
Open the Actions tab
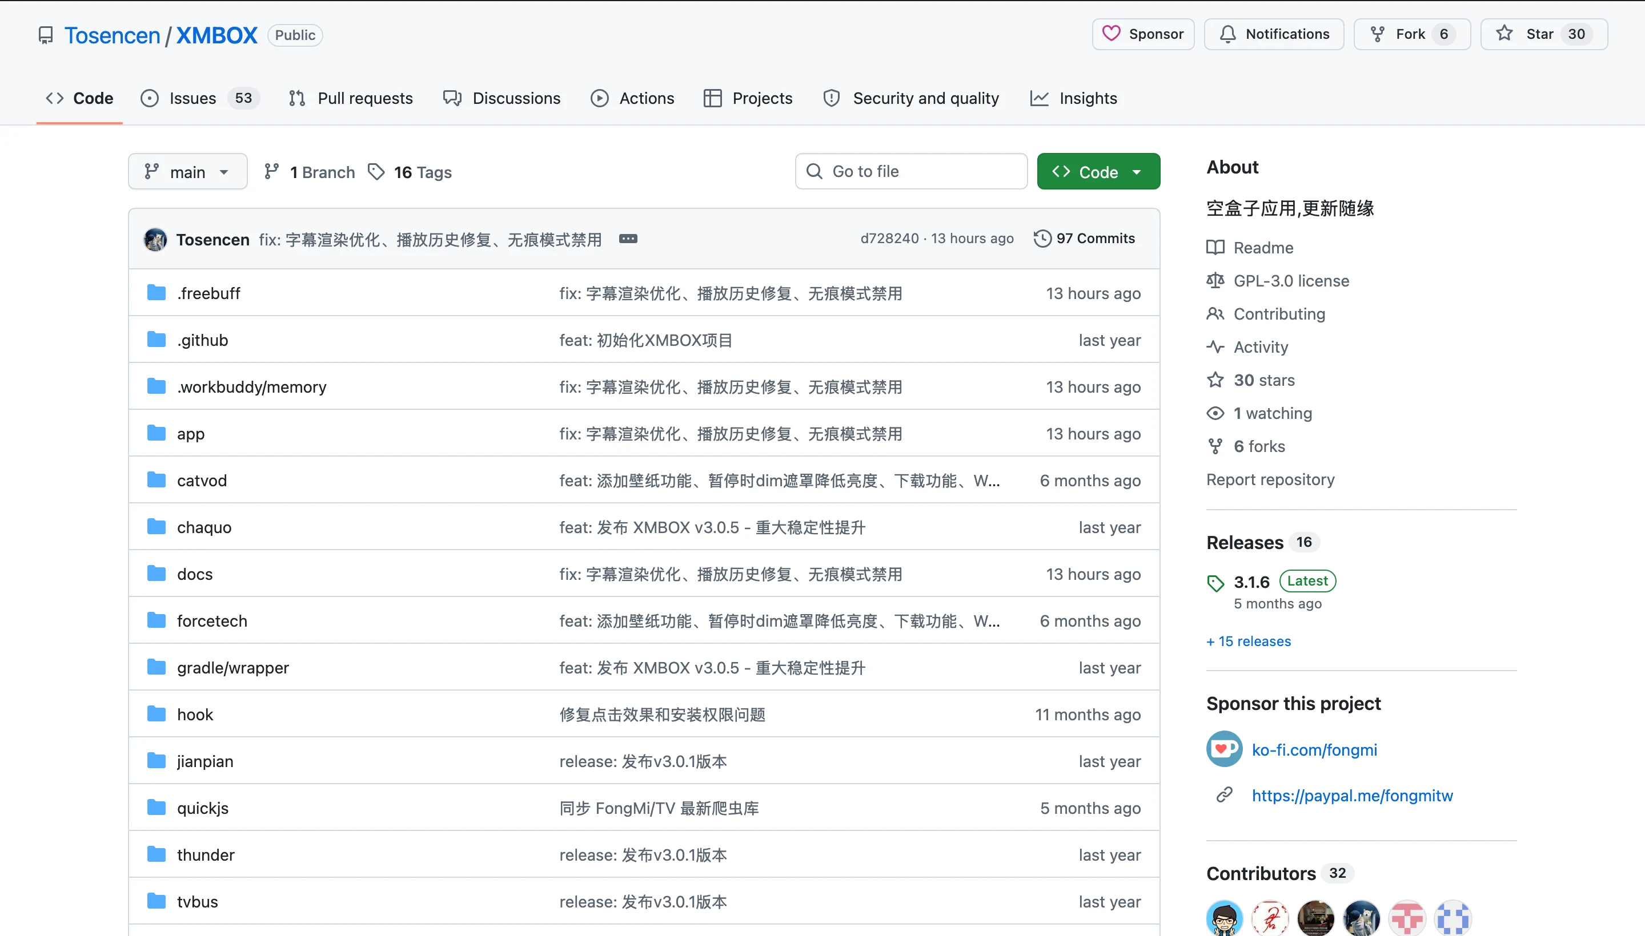tap(632, 98)
